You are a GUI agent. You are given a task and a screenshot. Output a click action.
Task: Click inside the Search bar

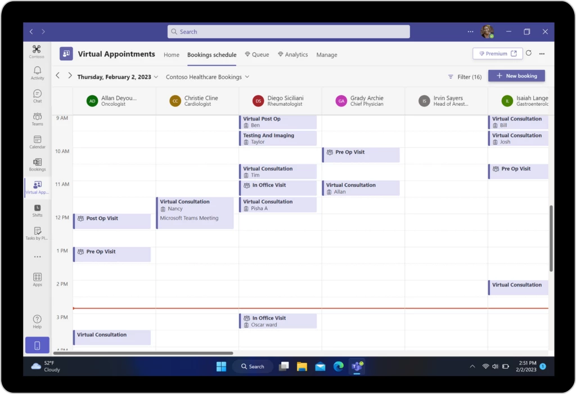coord(288,32)
